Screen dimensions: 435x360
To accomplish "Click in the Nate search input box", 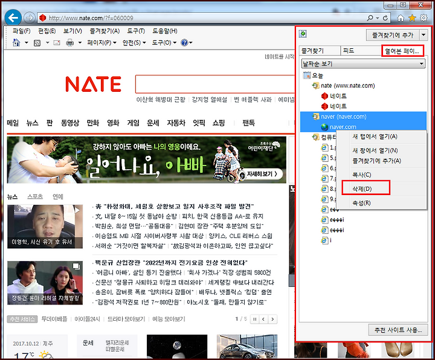I will click(x=215, y=84).
